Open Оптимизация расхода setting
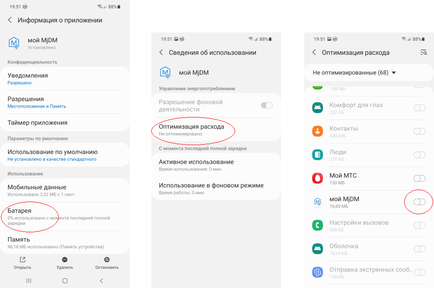Image resolution: width=434 pixels, height=288 pixels. [x=216, y=130]
